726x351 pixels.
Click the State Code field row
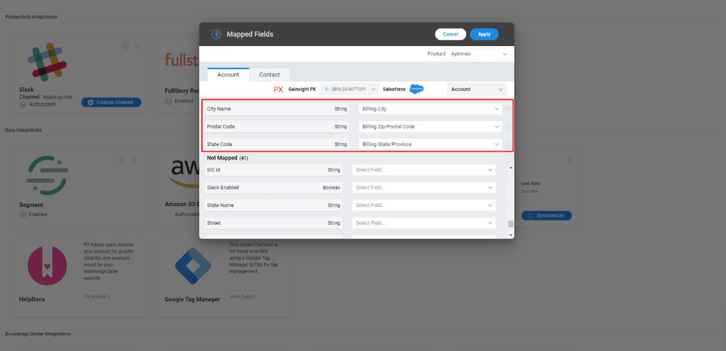tap(277, 144)
